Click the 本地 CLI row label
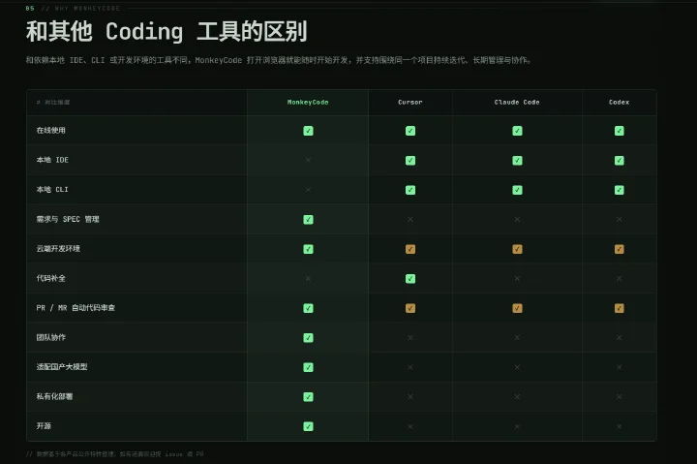 click(x=52, y=190)
